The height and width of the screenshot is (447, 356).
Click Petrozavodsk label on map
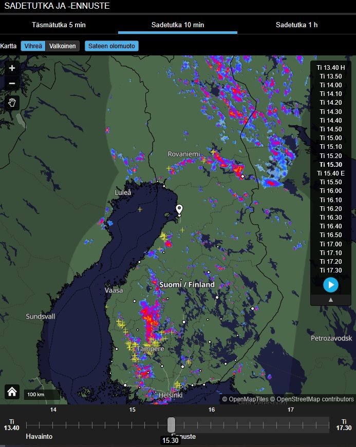pyautogui.click(x=331, y=338)
